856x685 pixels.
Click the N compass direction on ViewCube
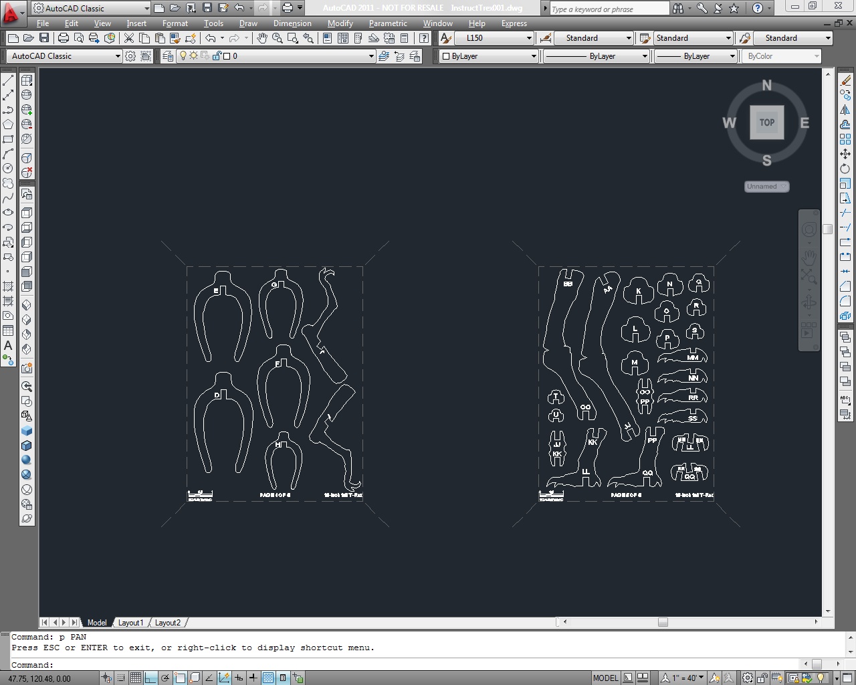click(x=767, y=86)
